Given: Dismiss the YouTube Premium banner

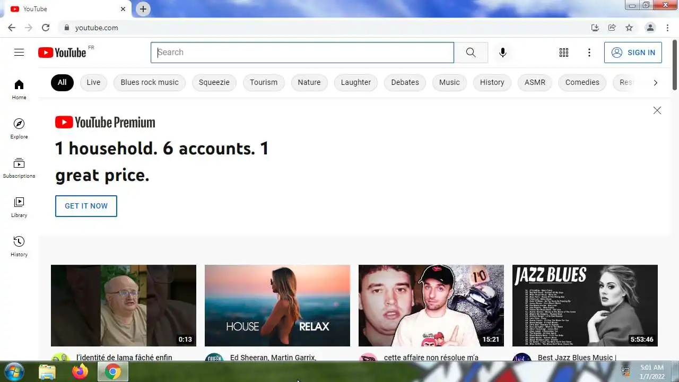Looking at the screenshot, I should click(x=657, y=110).
